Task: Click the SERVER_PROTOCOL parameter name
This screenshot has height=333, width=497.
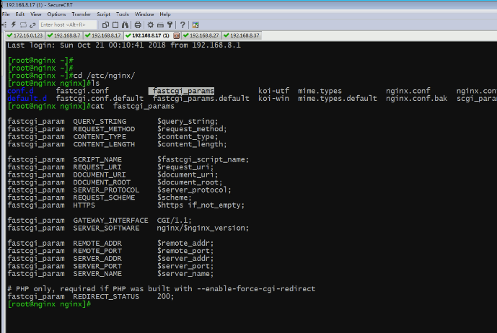Action: click(x=106, y=190)
